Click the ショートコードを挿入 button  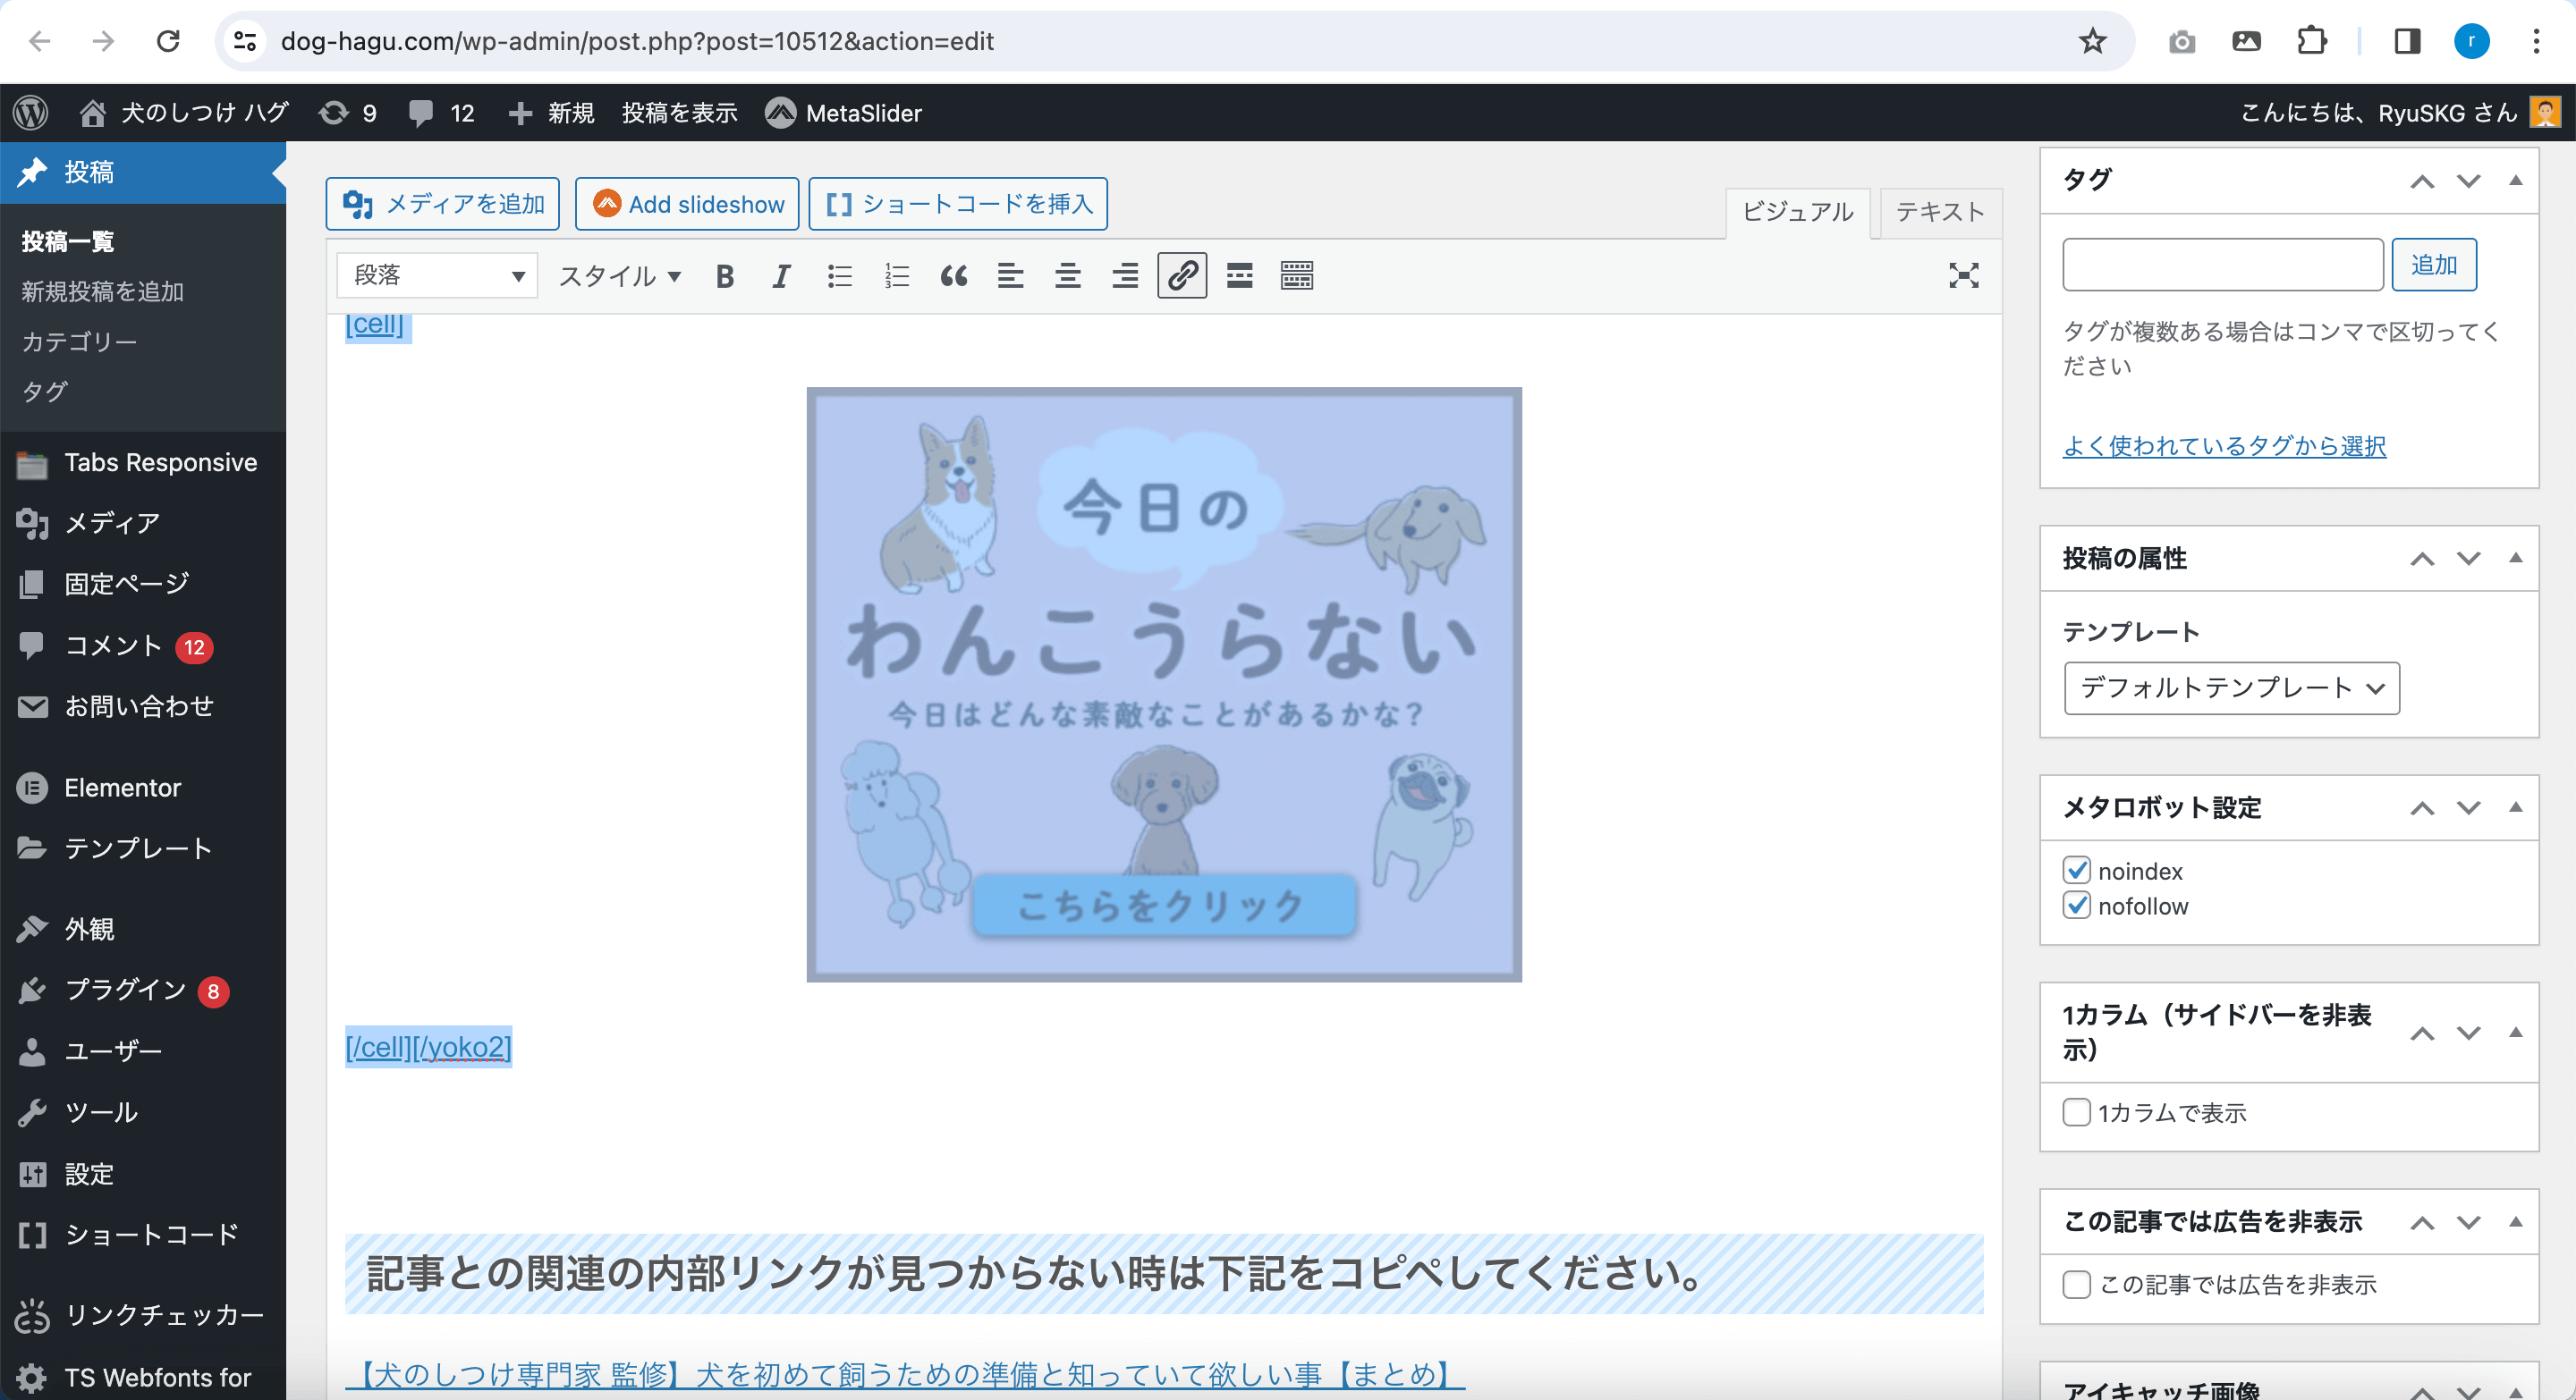958,204
